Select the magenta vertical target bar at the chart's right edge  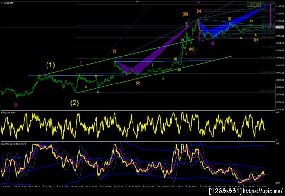(x=271, y=16)
